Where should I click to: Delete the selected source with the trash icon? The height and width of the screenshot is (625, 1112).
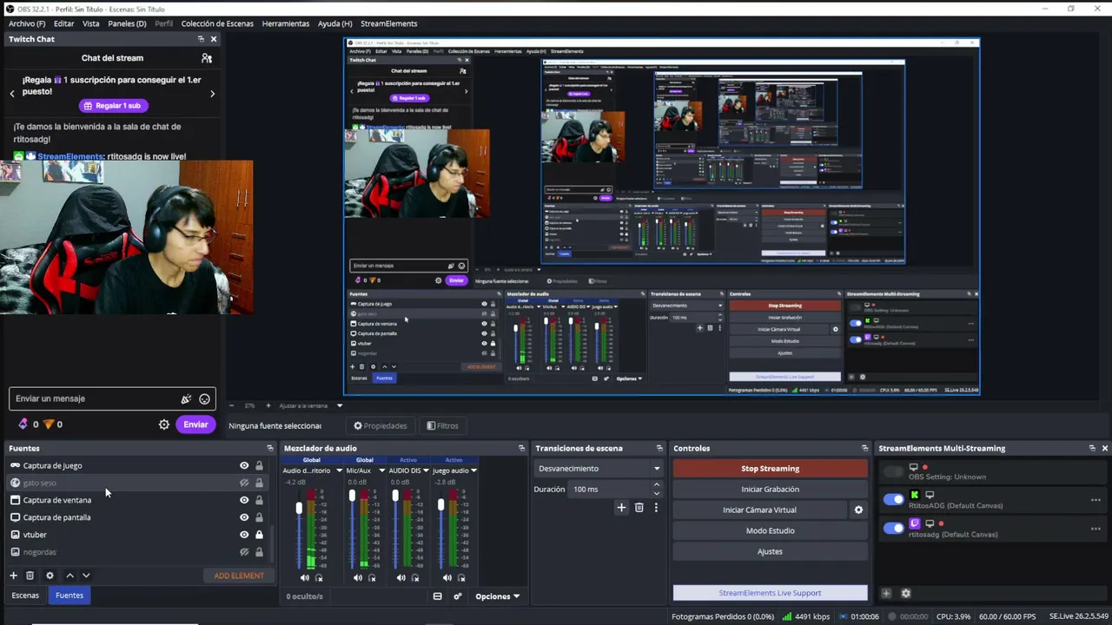[30, 576]
